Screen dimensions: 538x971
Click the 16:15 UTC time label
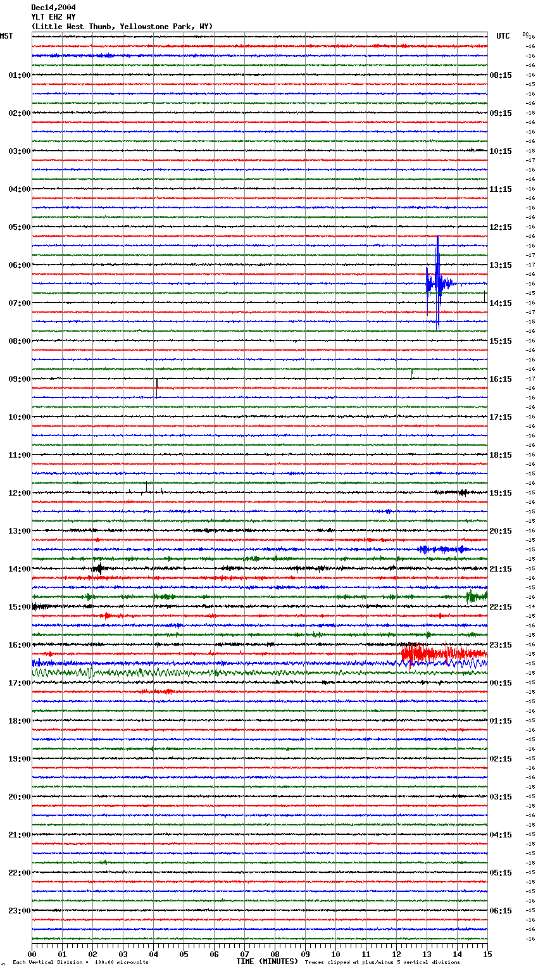click(501, 379)
